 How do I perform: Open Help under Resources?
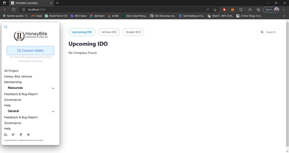(8, 105)
